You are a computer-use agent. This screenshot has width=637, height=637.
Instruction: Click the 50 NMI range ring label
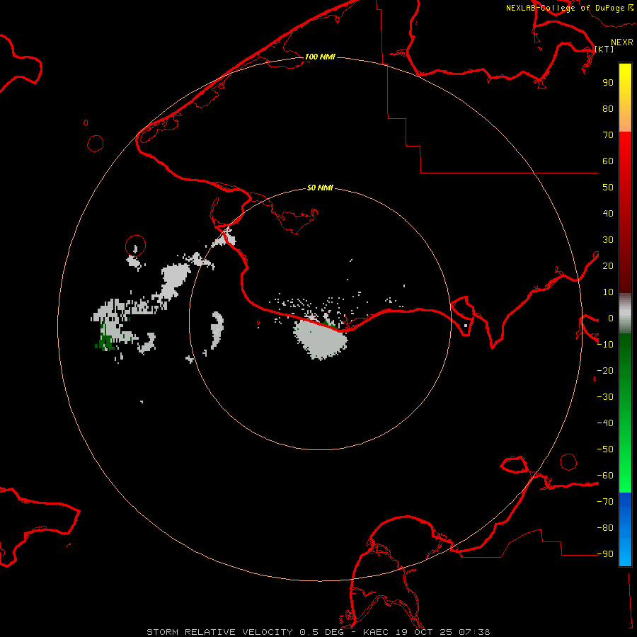pos(320,188)
